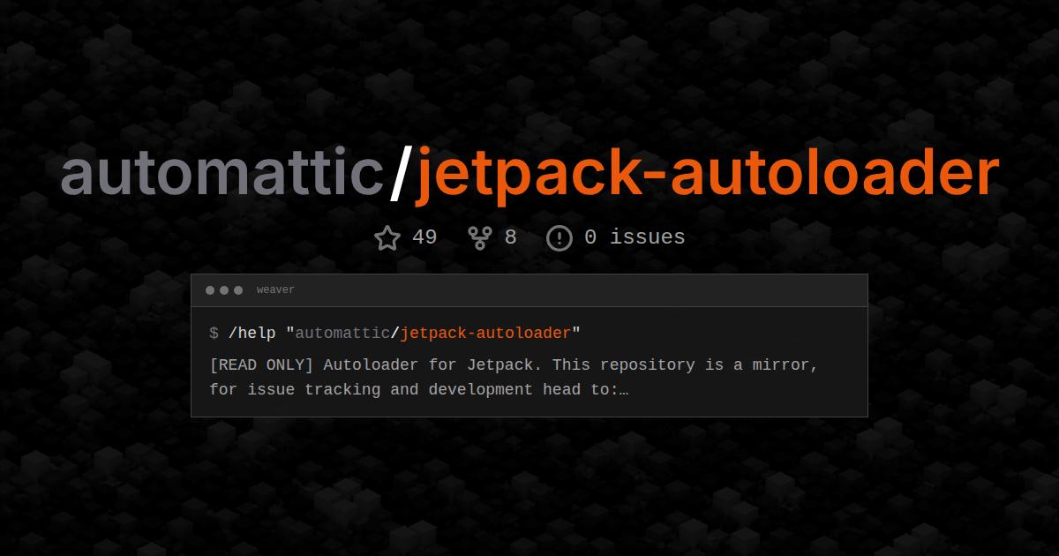Open the jetpack-autoloader repository name

tap(706, 172)
